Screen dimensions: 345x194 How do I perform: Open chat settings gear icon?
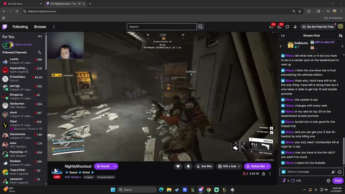coord(328,181)
